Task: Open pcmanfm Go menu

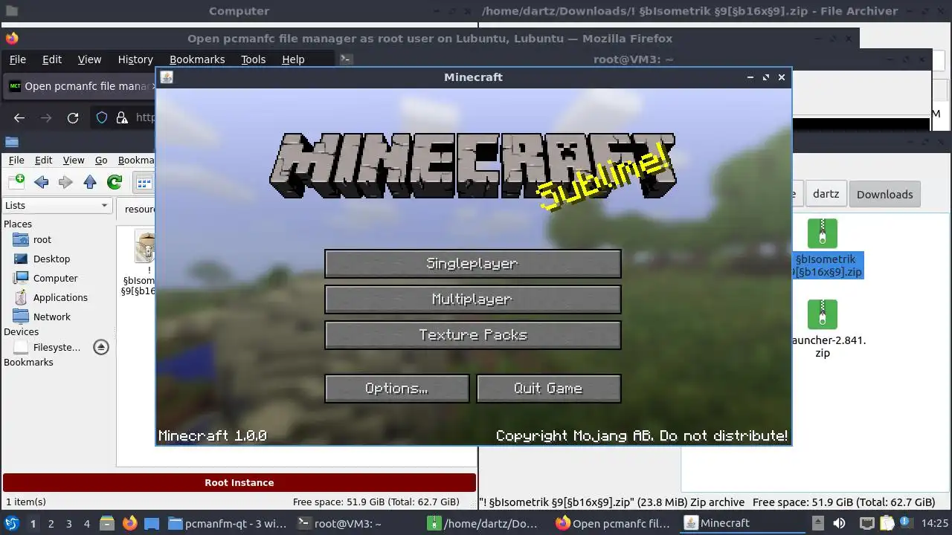Action: pyautogui.click(x=101, y=160)
